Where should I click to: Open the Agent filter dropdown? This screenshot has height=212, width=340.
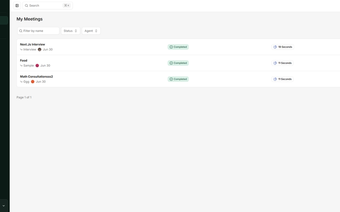coord(91,31)
